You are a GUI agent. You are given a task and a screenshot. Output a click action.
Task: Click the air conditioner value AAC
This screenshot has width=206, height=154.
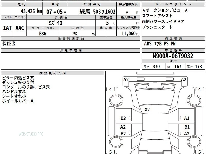pyautogui.click(x=20, y=28)
